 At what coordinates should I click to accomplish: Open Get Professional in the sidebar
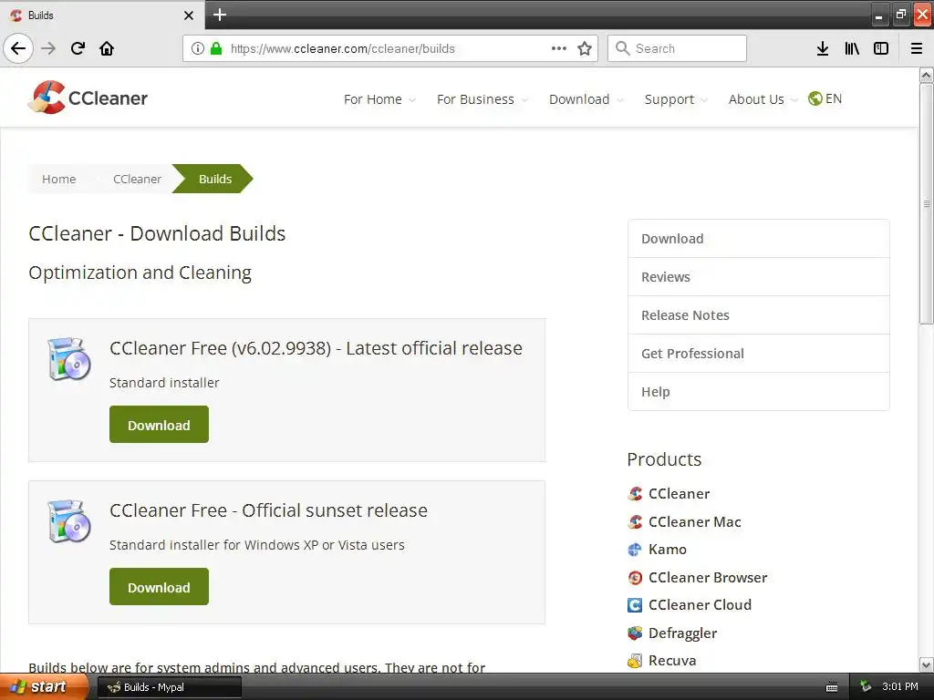[758, 353]
